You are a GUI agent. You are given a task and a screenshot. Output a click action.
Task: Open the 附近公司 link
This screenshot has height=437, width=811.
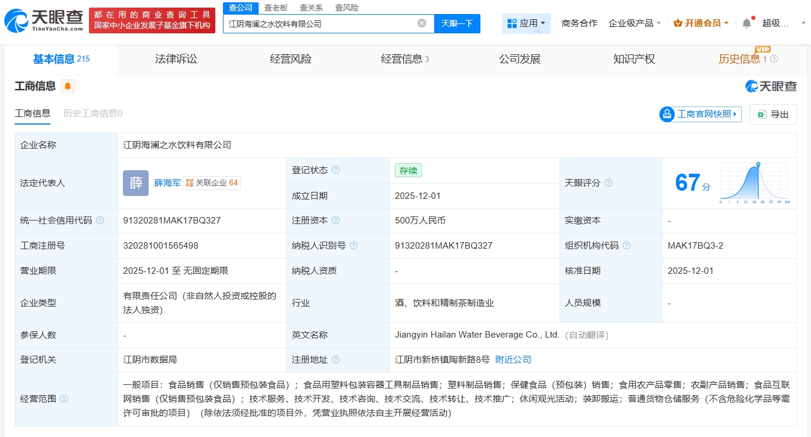pos(513,359)
